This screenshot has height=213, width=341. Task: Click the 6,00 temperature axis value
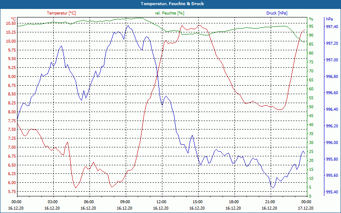[x=12, y=183]
